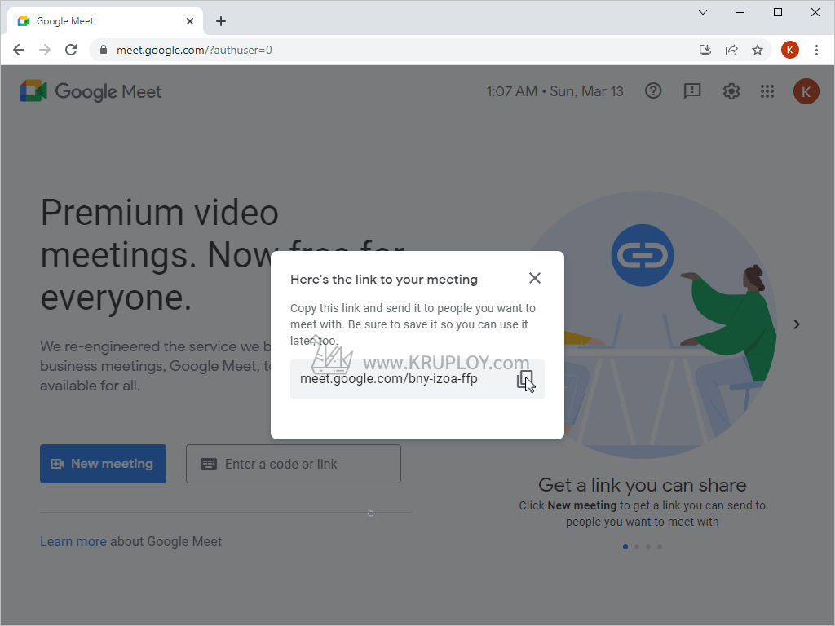Viewport: 835px width, 626px height.
Task: Minimize the Chrome window
Action: pyautogui.click(x=740, y=12)
